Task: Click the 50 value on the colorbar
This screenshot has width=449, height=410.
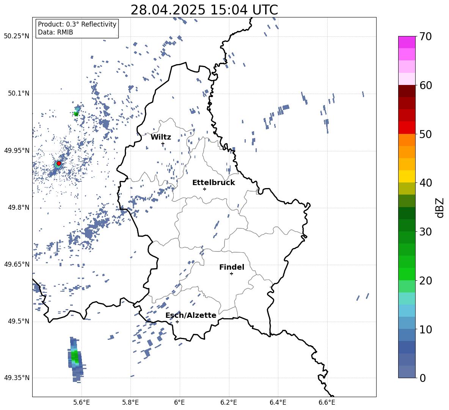Action: pyautogui.click(x=425, y=134)
